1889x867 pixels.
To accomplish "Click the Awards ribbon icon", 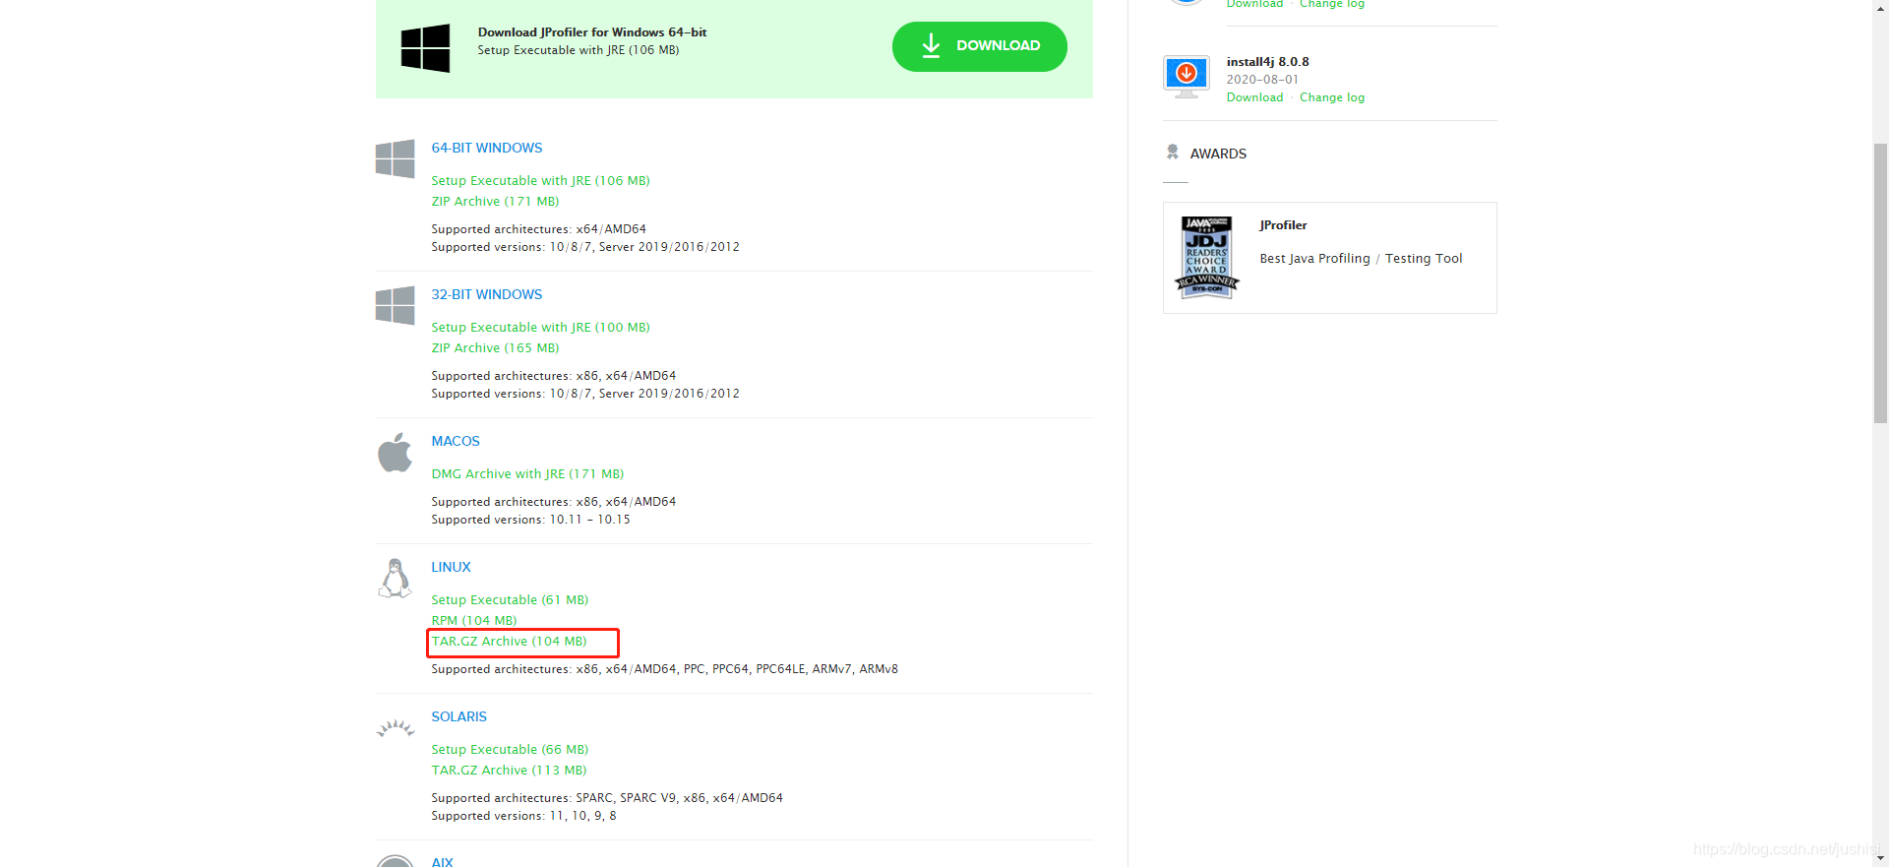I will (x=1173, y=153).
